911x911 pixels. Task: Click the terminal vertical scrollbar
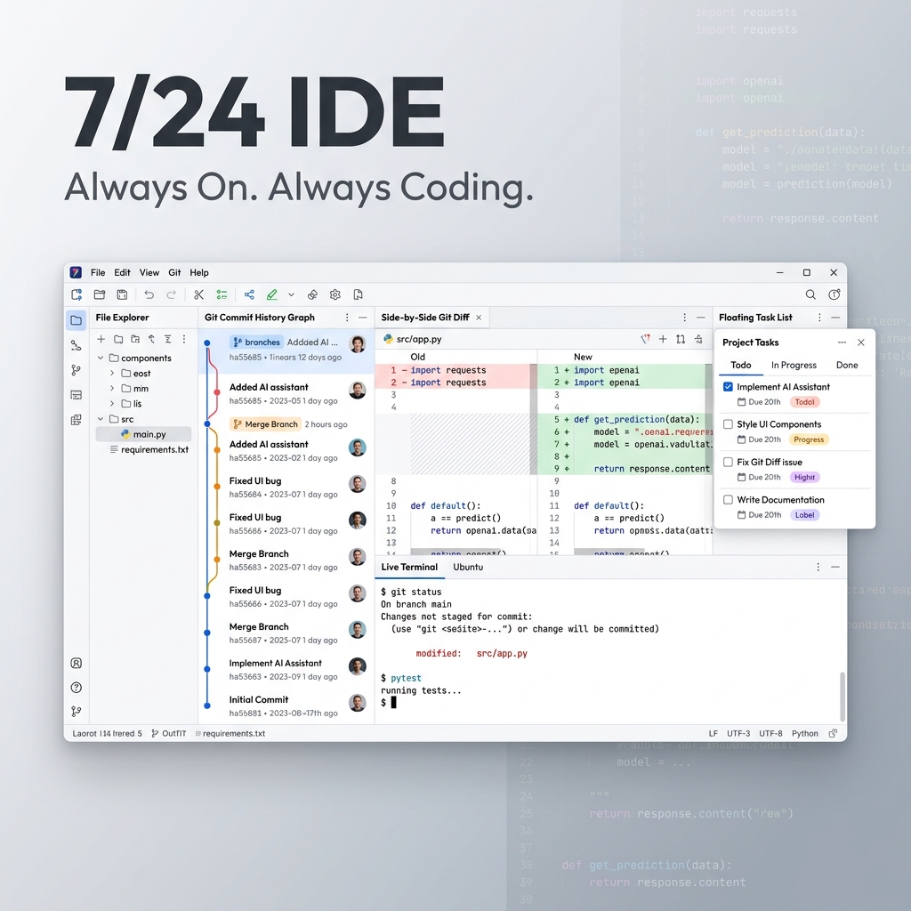[842, 696]
